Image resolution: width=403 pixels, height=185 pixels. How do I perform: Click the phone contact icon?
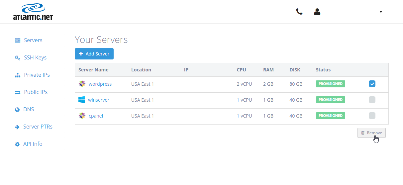click(x=299, y=12)
